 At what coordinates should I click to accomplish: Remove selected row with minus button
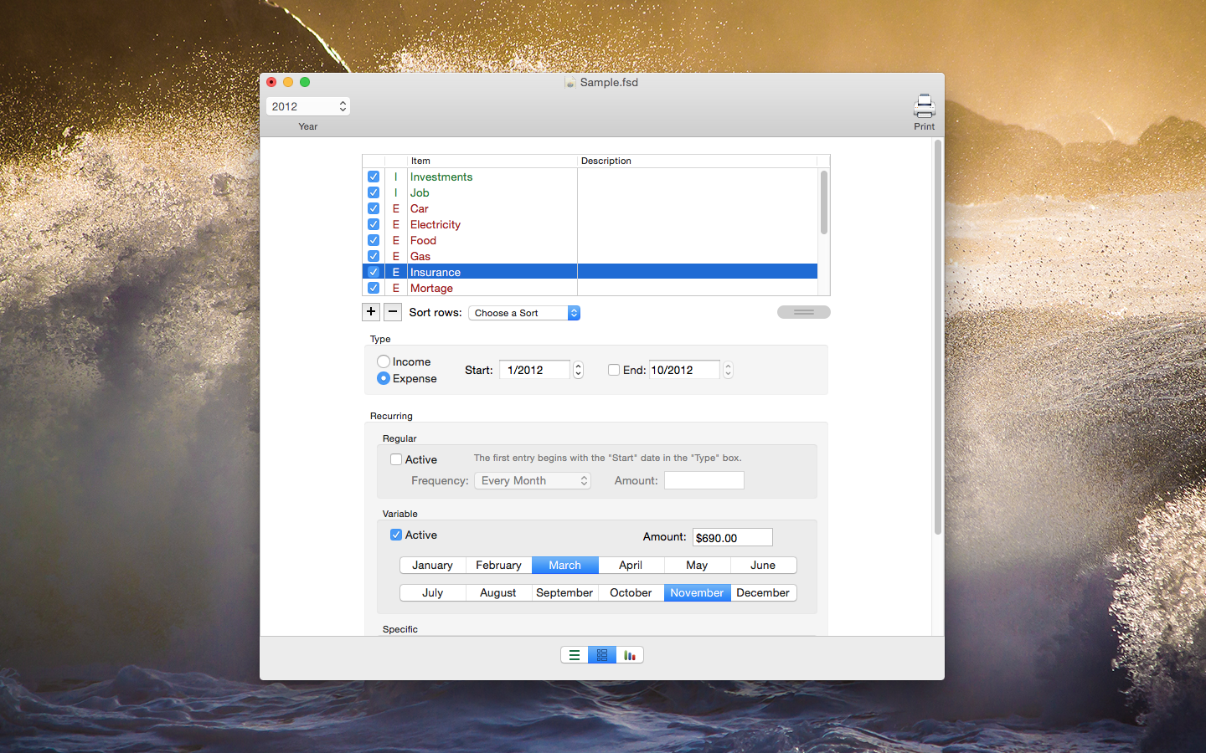click(x=393, y=311)
